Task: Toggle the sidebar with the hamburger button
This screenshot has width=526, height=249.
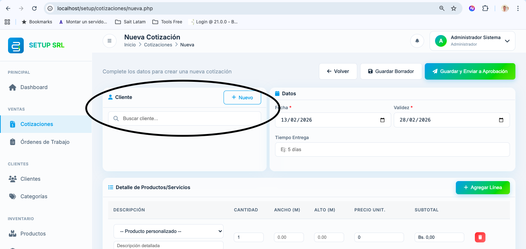Action: tap(110, 41)
